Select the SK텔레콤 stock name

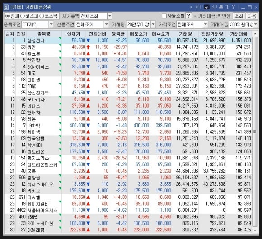click(36, 230)
